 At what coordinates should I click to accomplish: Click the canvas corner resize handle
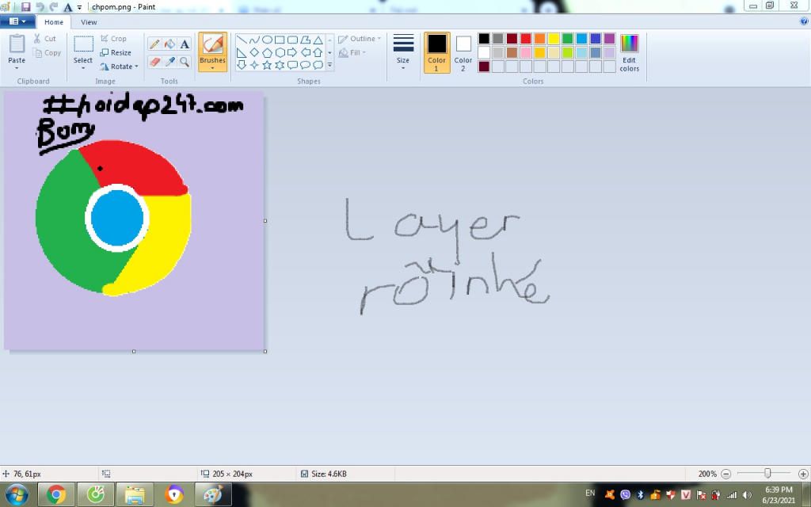pos(265,351)
